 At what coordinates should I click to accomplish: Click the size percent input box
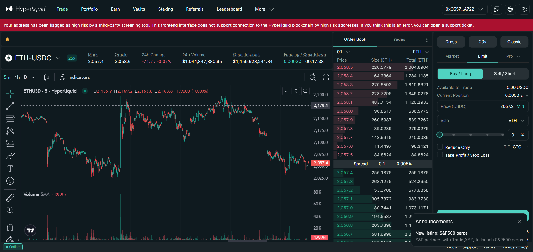tap(518, 135)
